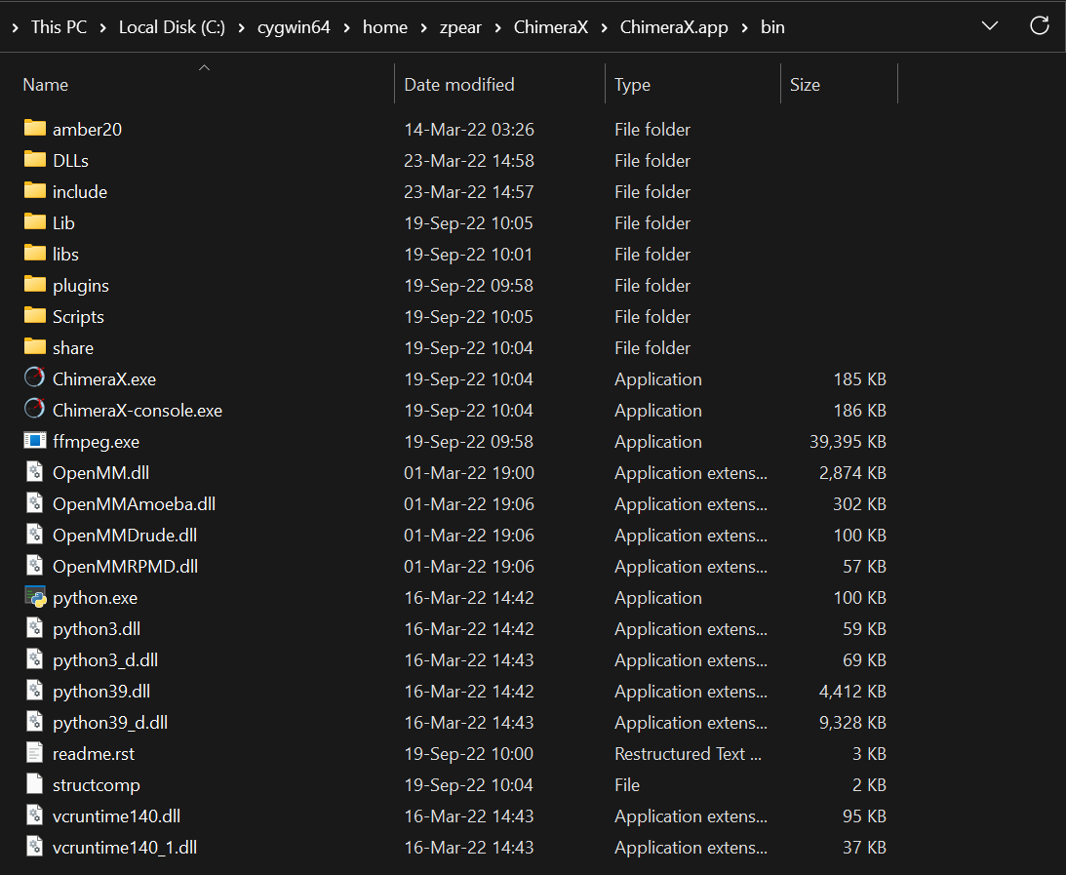The height and width of the screenshot is (875, 1066).
Task: Select the plugins folder icon
Action: click(35, 285)
